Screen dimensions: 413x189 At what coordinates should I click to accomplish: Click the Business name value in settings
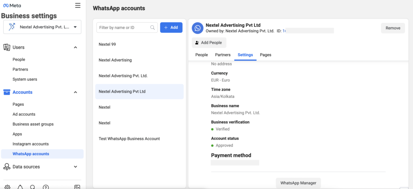pyautogui.click(x=236, y=113)
